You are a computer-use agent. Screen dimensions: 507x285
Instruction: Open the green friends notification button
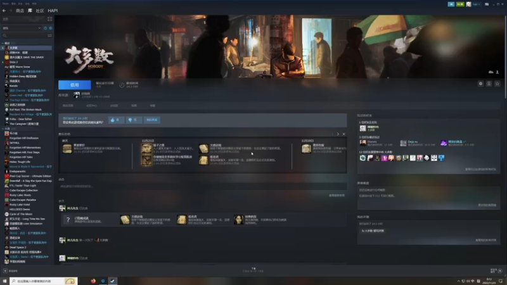pos(460,4)
